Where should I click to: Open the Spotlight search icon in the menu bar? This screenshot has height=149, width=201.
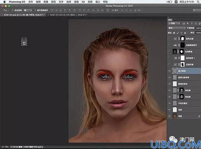click(x=199, y=2)
